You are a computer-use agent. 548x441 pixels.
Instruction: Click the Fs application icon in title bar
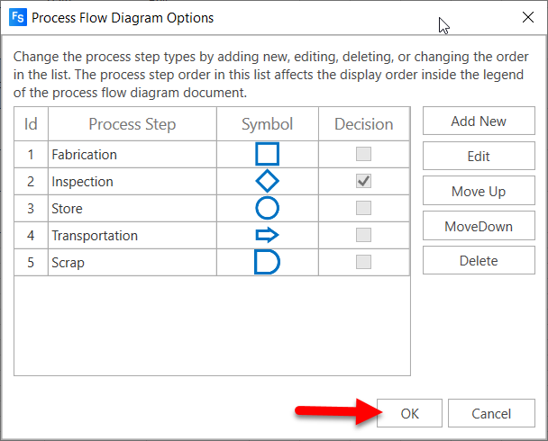(17, 17)
